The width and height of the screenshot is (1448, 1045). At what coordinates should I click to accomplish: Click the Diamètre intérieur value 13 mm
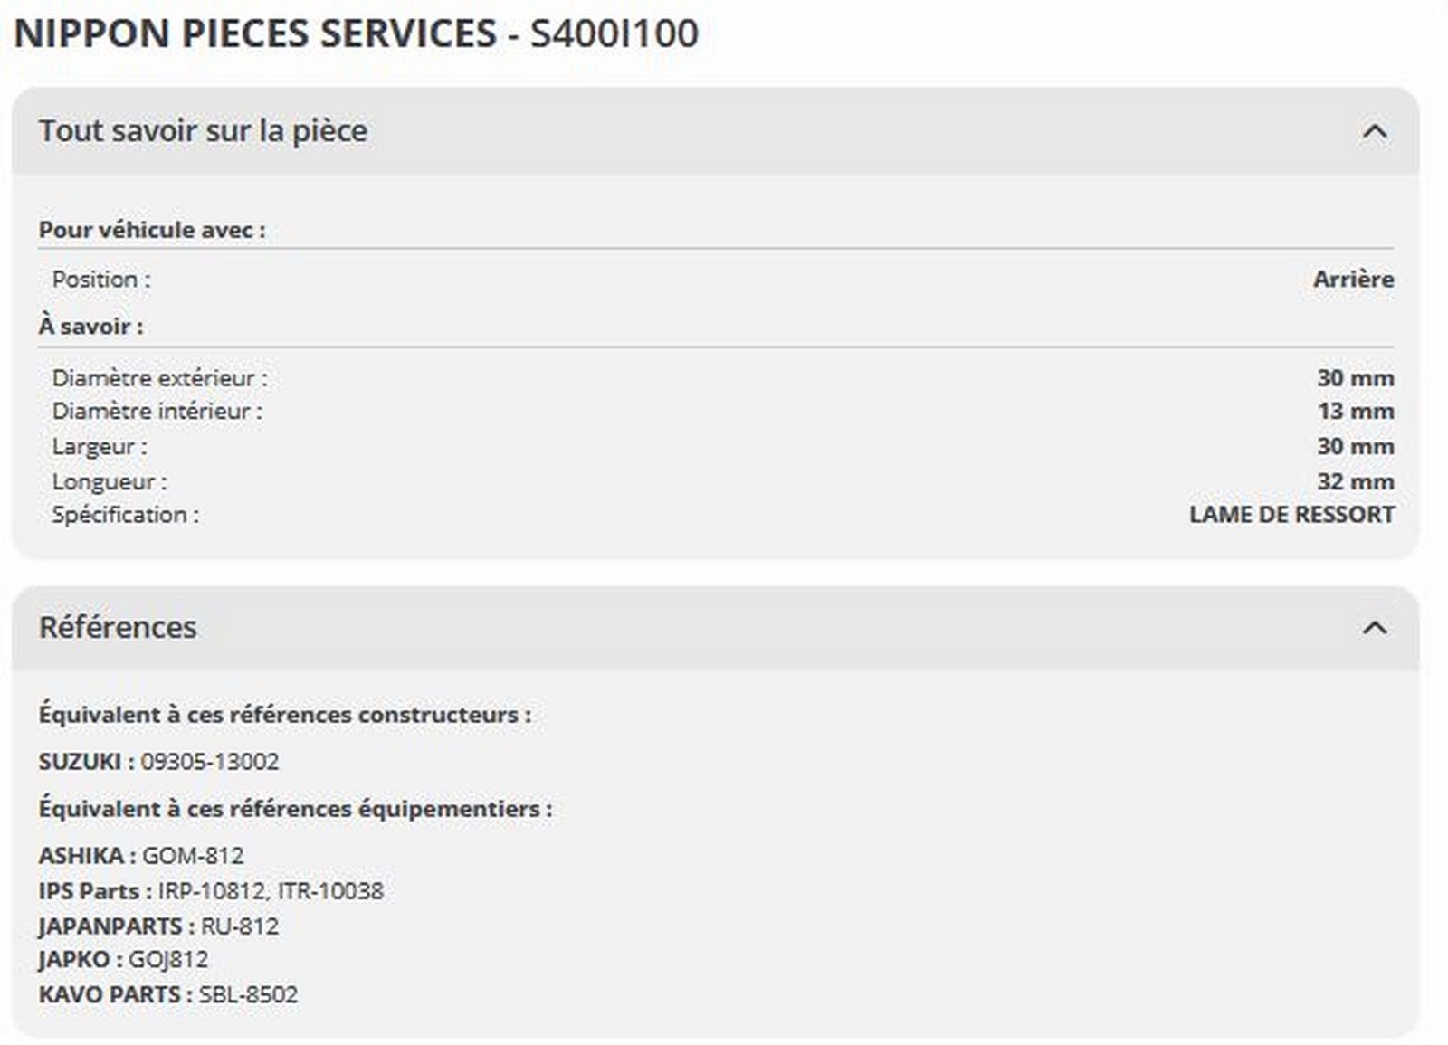1355,412
